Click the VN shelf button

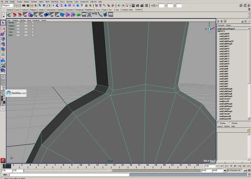click(x=41, y=15)
